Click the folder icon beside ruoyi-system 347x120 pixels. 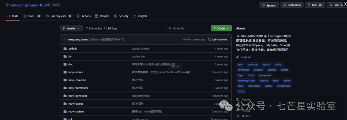(x=65, y=111)
